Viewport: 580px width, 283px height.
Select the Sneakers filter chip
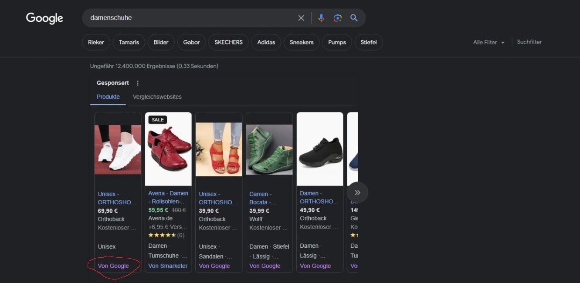click(302, 42)
